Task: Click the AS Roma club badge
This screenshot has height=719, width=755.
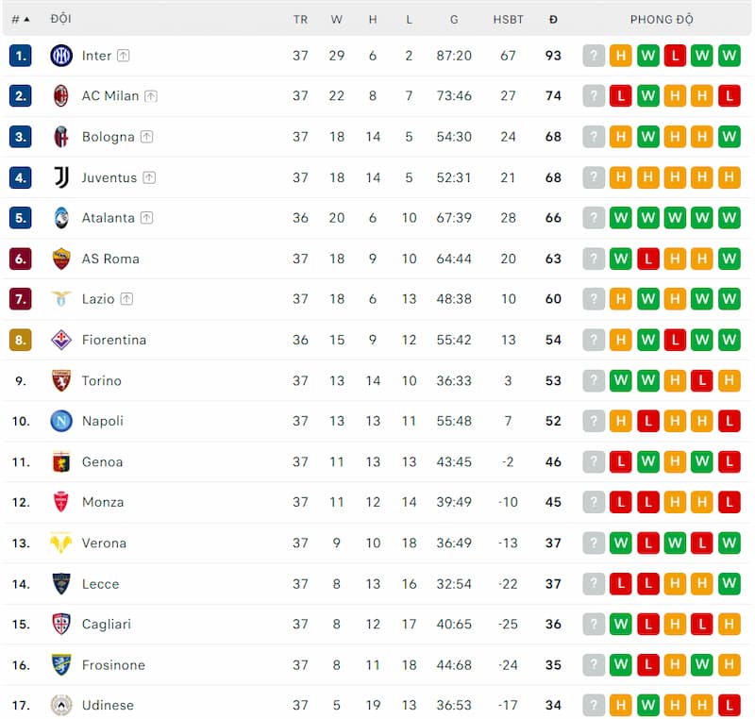Action: coord(61,259)
